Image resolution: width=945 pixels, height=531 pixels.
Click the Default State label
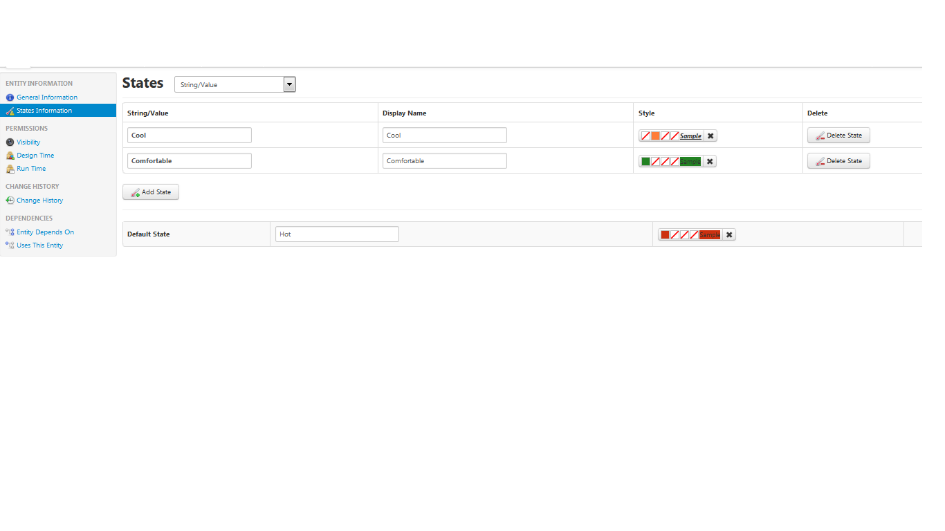tap(148, 234)
